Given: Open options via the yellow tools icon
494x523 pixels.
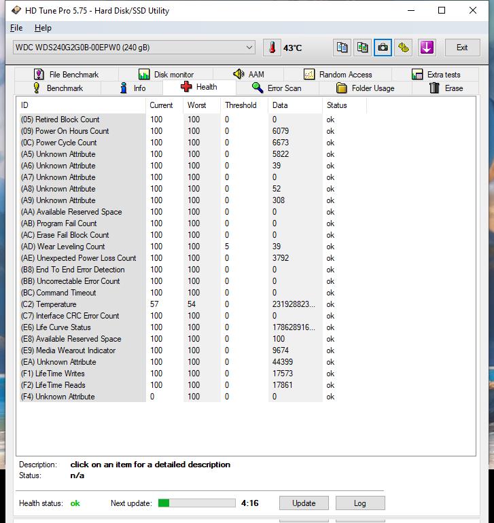Looking at the screenshot, I should point(404,48).
